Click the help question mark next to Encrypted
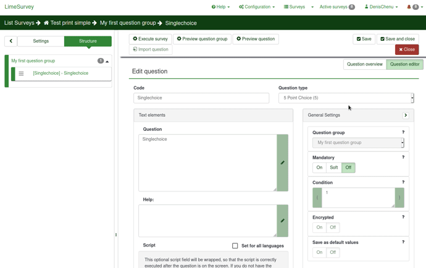This screenshot has width=426, height=268. point(403,217)
